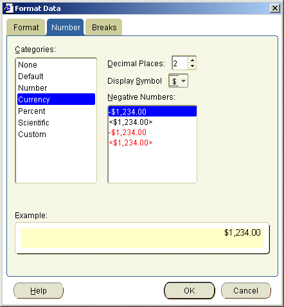Decrease Decimal Places with down arrow
The width and height of the screenshot is (284, 307).
pos(192,66)
